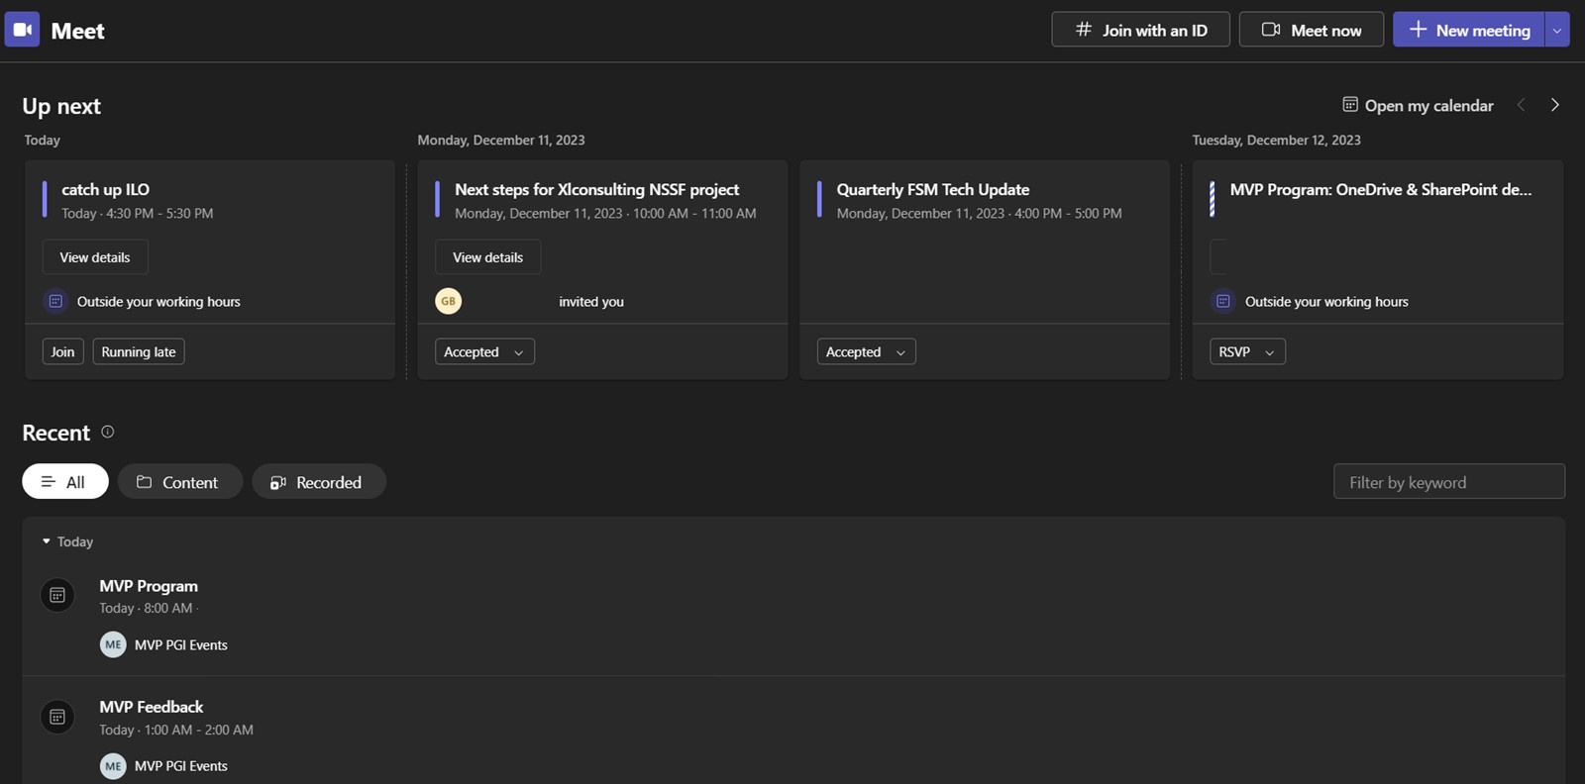Click the GB organizer avatar
Screen dimensions: 1585x784
tap(449, 301)
